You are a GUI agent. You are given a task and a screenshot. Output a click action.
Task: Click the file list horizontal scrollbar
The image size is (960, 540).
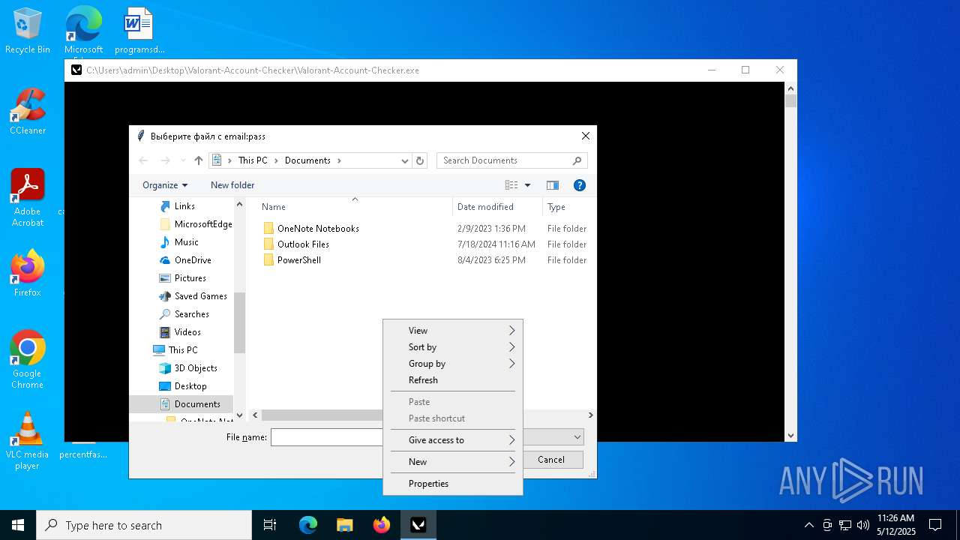322,415
